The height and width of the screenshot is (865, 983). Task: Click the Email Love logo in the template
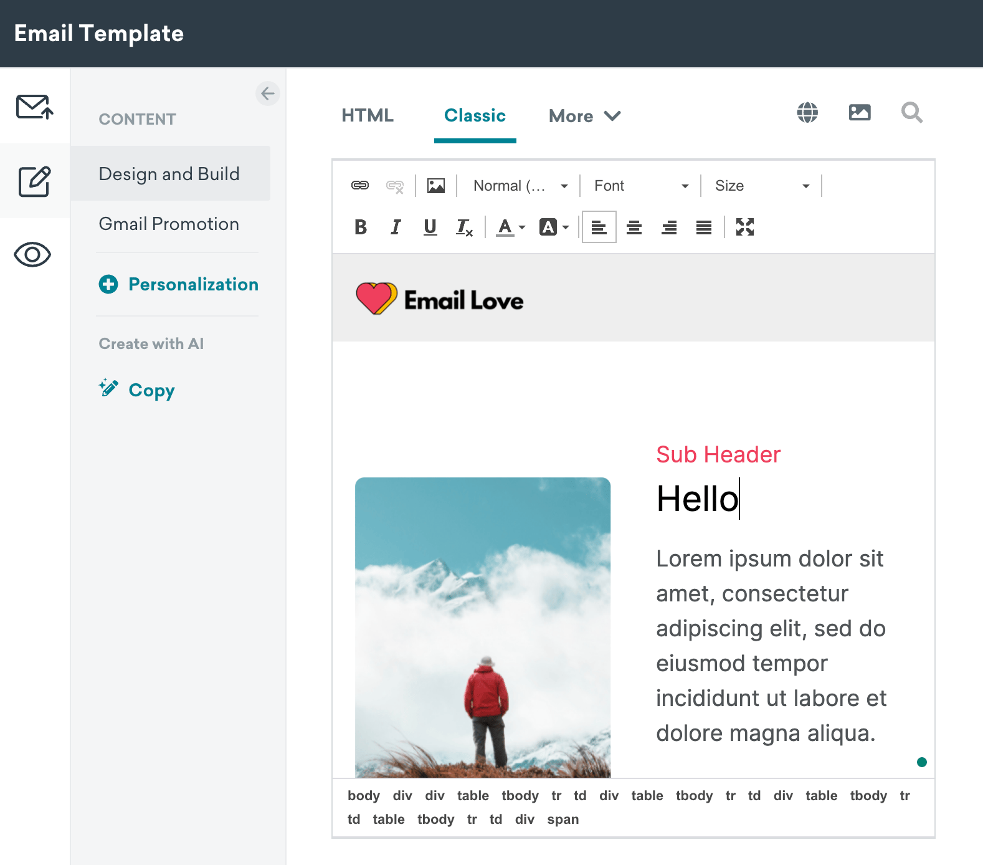coord(440,299)
